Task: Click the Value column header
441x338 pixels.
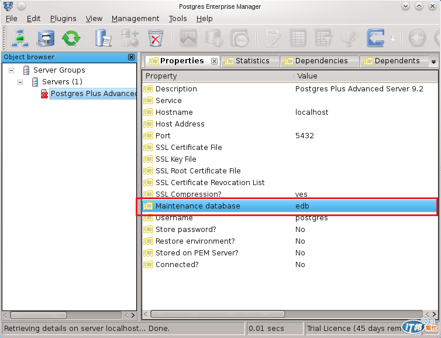Action: click(366, 76)
